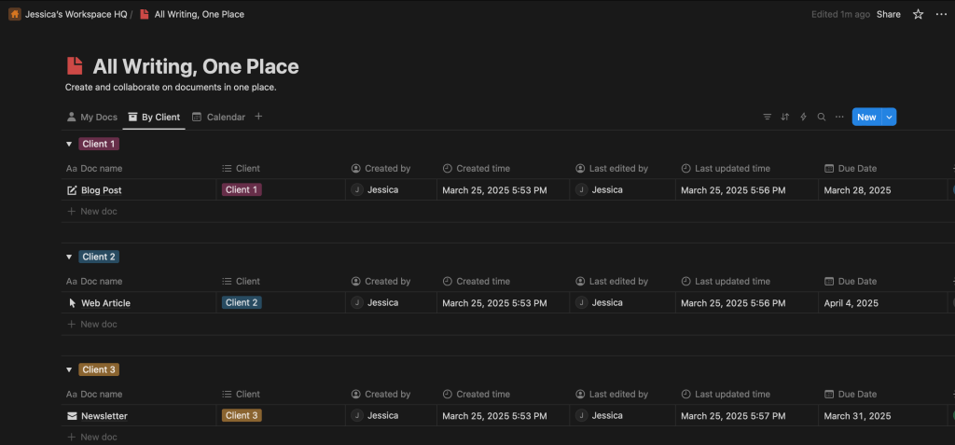Open the page options ellipsis in the top bar

click(939, 14)
